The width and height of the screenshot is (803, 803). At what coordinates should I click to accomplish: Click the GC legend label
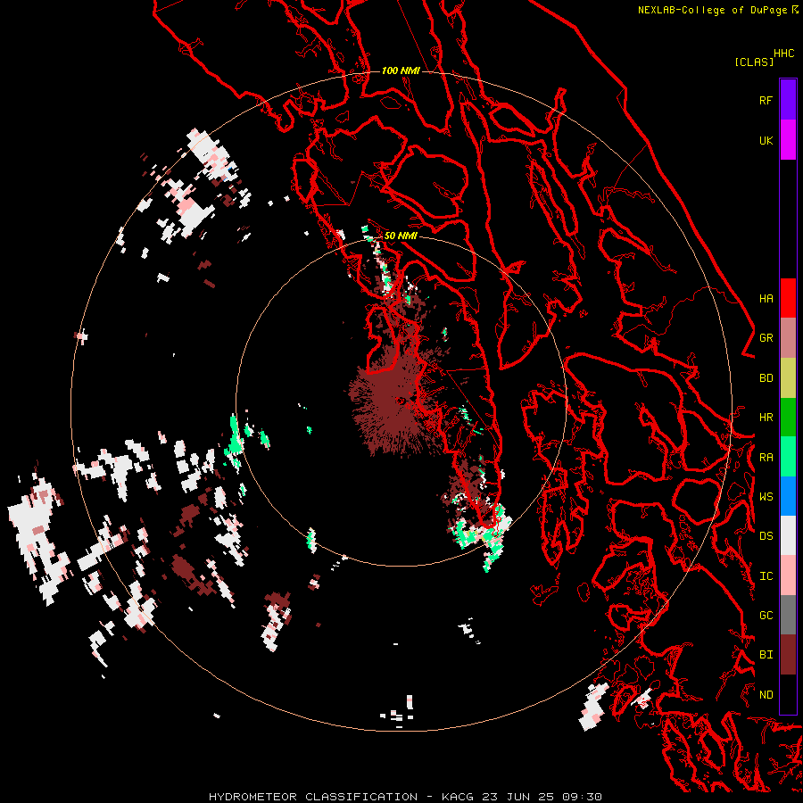[766, 616]
